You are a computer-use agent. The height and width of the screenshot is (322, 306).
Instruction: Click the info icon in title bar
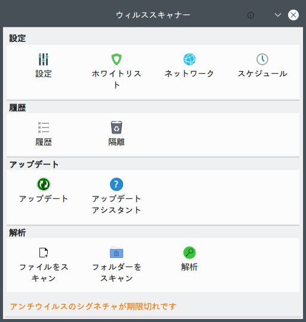(250, 15)
